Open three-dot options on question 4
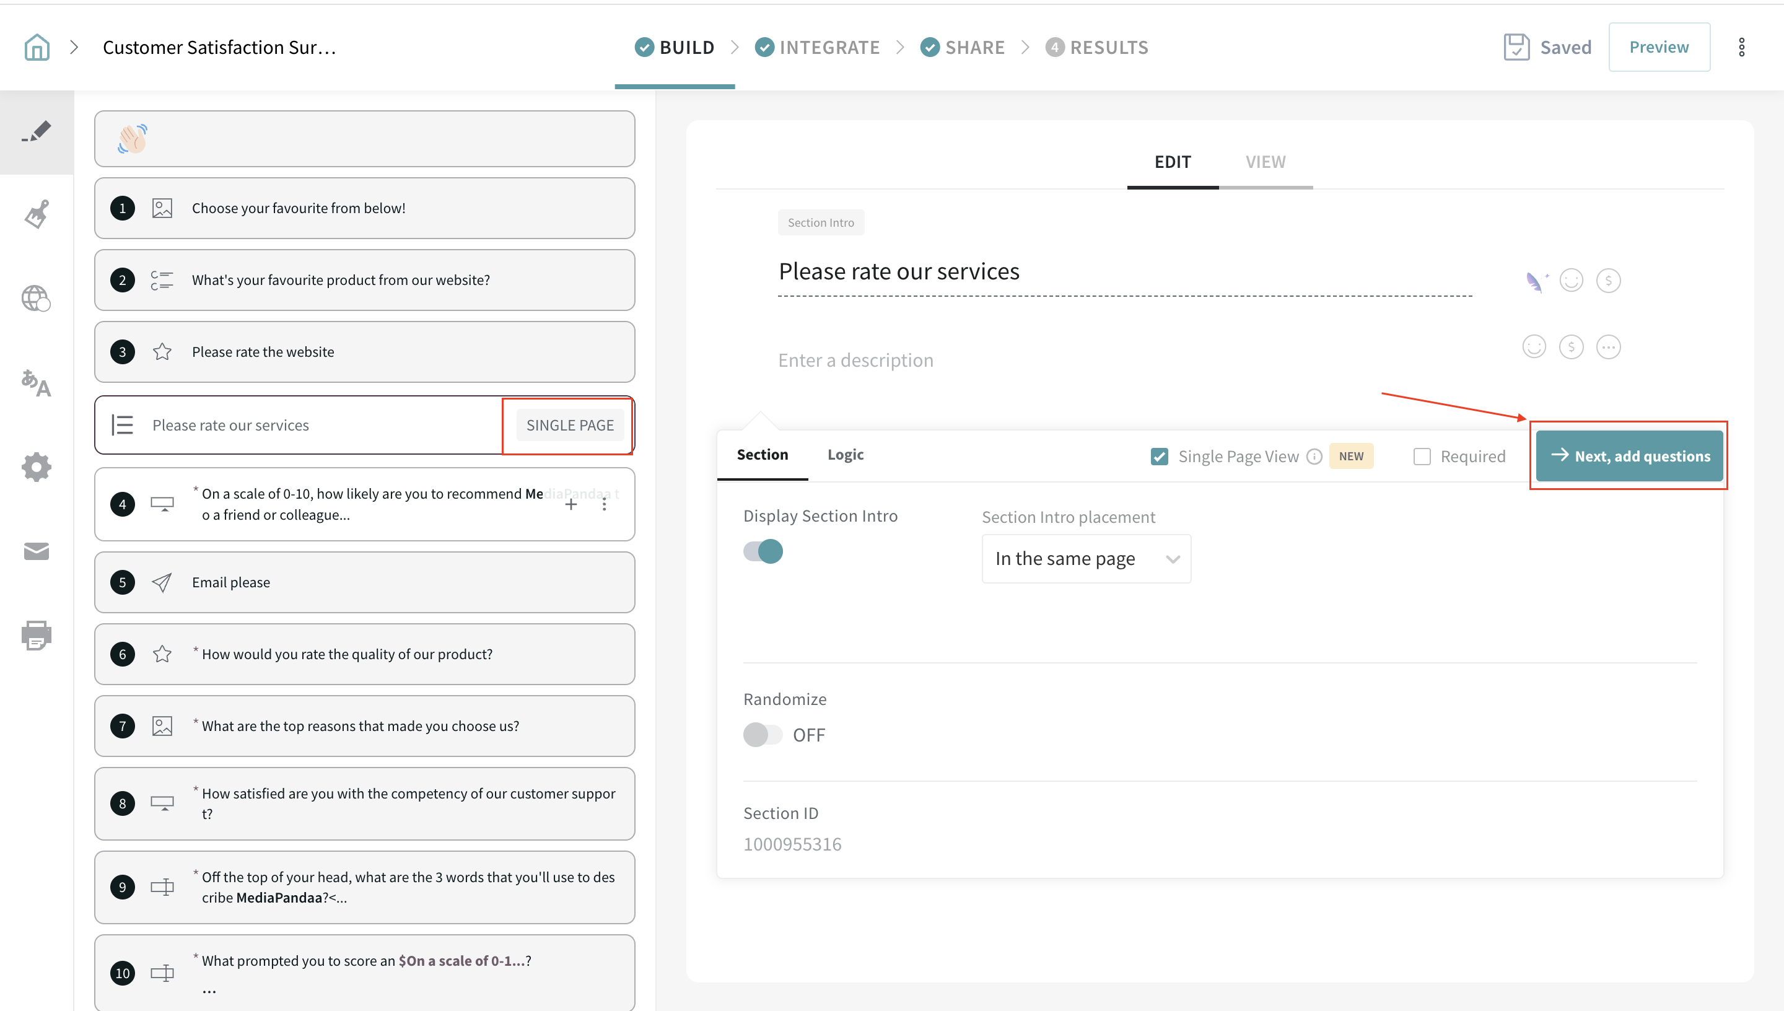The width and height of the screenshot is (1784, 1011). click(x=605, y=505)
